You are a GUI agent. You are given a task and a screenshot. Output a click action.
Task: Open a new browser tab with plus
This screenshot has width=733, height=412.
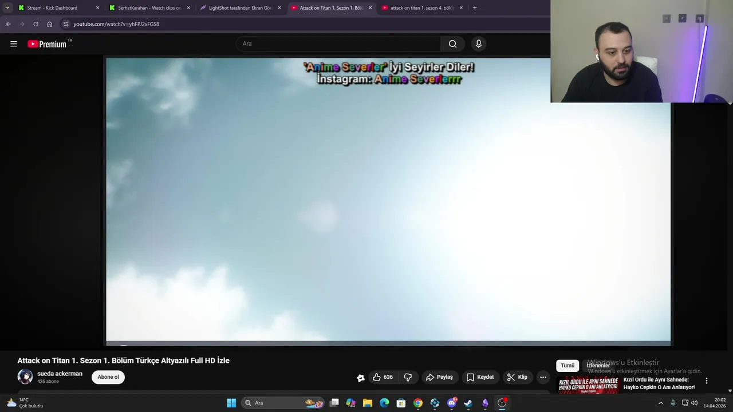475,8
